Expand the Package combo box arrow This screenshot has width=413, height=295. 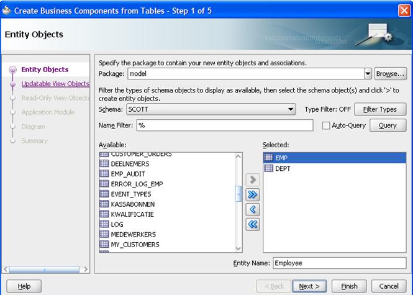(x=368, y=74)
